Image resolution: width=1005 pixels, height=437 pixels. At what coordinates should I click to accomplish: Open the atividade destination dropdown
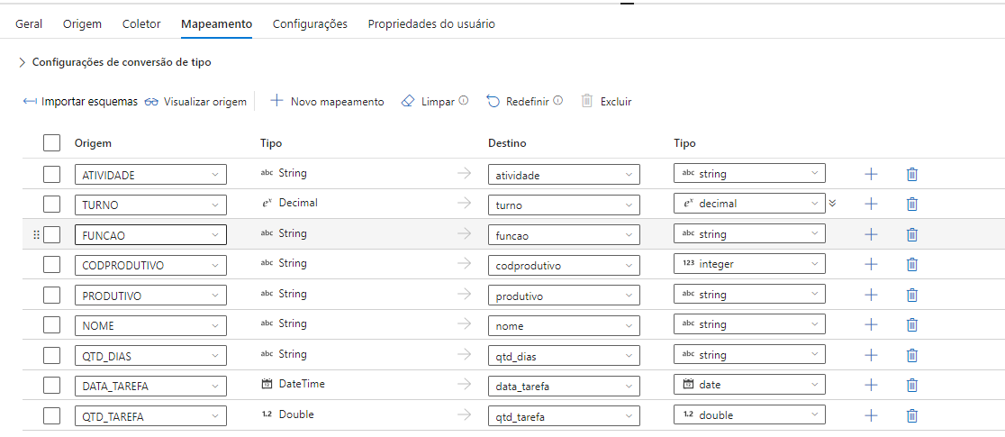click(x=564, y=175)
